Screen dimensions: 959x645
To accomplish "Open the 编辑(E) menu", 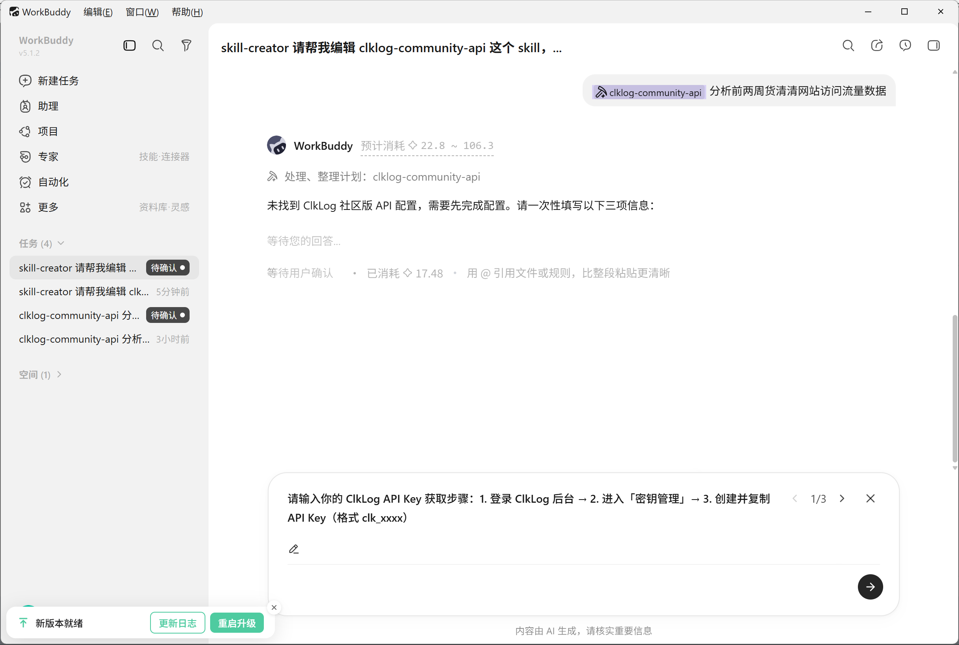I will (x=98, y=12).
